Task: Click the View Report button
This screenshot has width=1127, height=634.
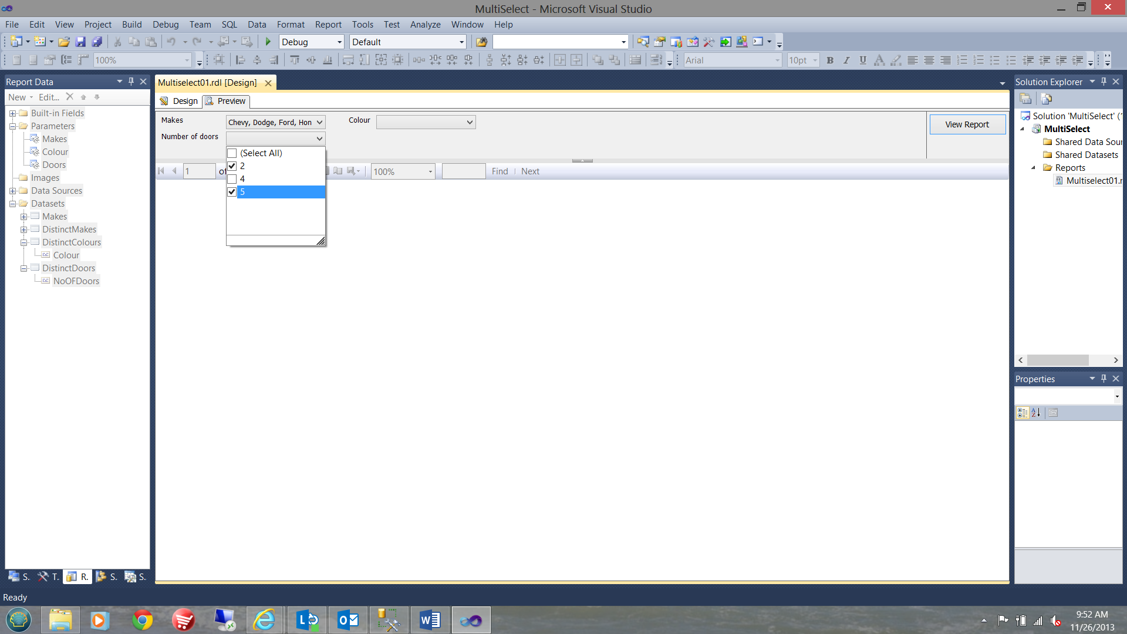Action: pos(967,124)
